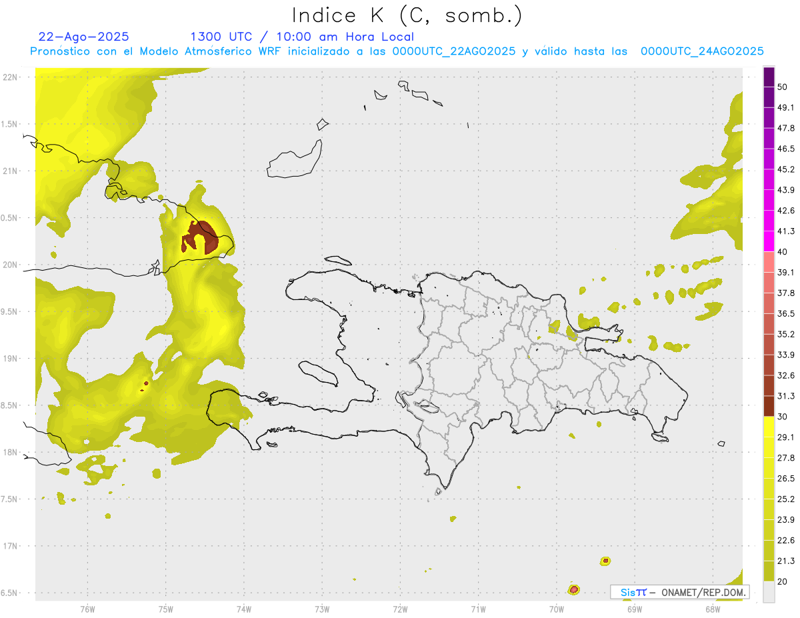800x618 pixels.
Task: Click the light gray swatch below colorbar value 20
Action: 769,592
